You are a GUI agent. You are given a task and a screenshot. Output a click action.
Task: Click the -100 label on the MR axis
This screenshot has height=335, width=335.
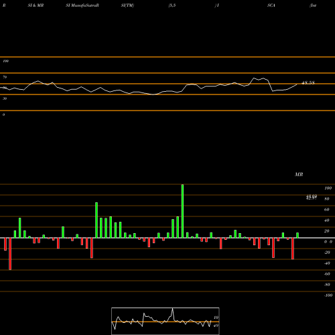click(328, 295)
